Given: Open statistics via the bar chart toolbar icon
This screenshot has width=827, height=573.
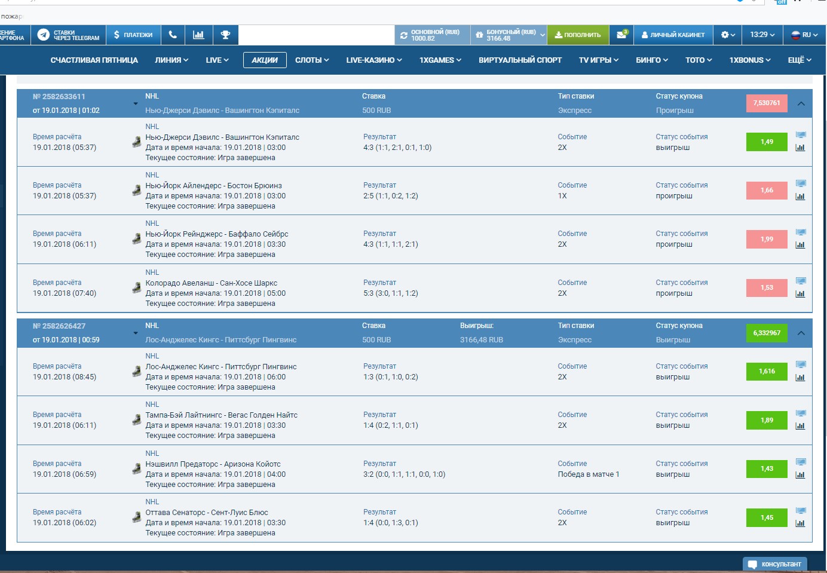Looking at the screenshot, I should pyautogui.click(x=199, y=34).
